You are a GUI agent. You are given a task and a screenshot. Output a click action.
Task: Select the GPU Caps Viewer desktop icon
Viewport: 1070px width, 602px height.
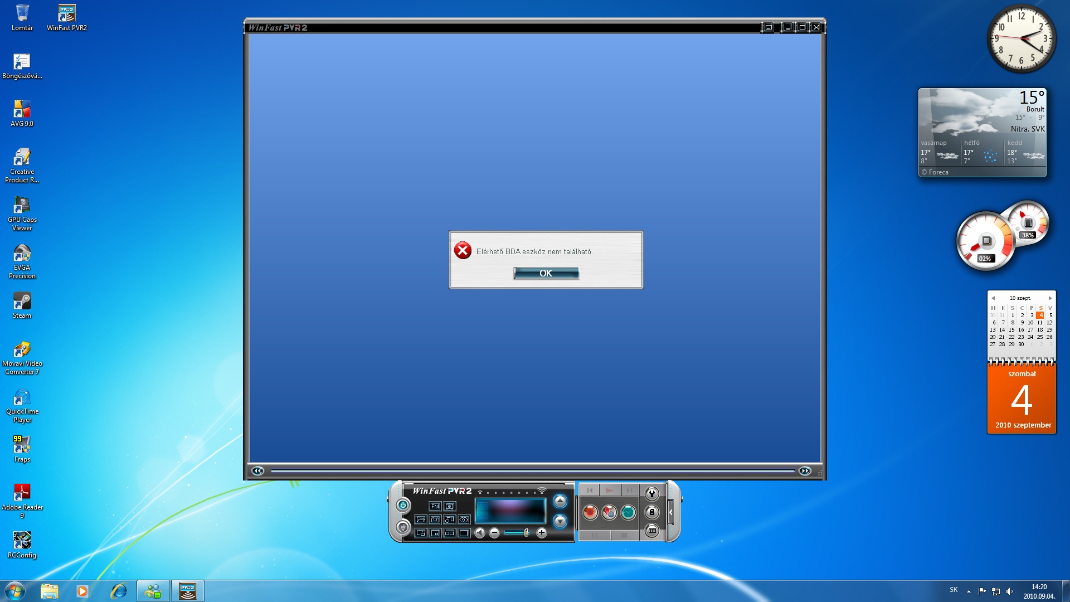22,213
